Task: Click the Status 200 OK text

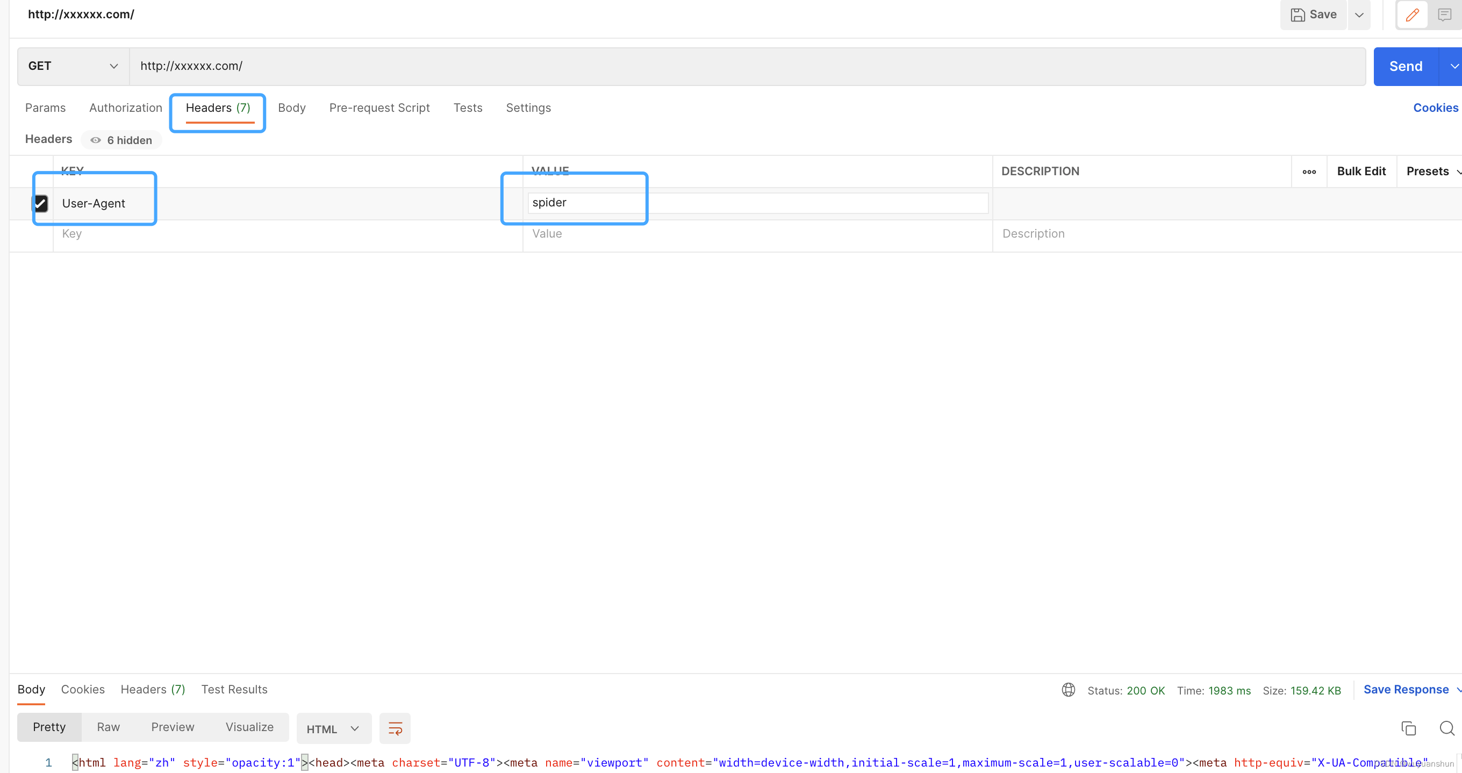Action: click(1126, 691)
